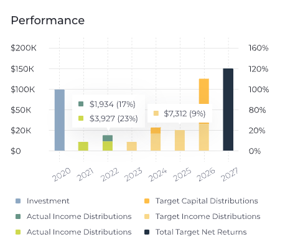
Task: Select the 2027 navy Total Target Net Returns bar
Action: click(x=228, y=110)
